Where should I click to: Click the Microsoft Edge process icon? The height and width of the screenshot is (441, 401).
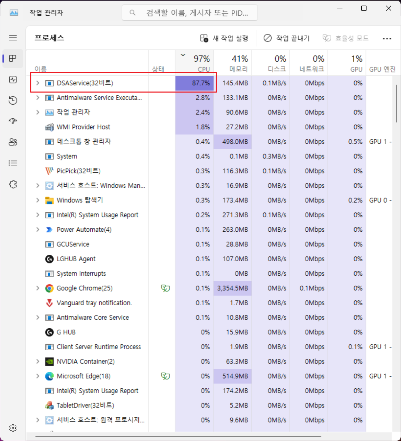point(49,376)
